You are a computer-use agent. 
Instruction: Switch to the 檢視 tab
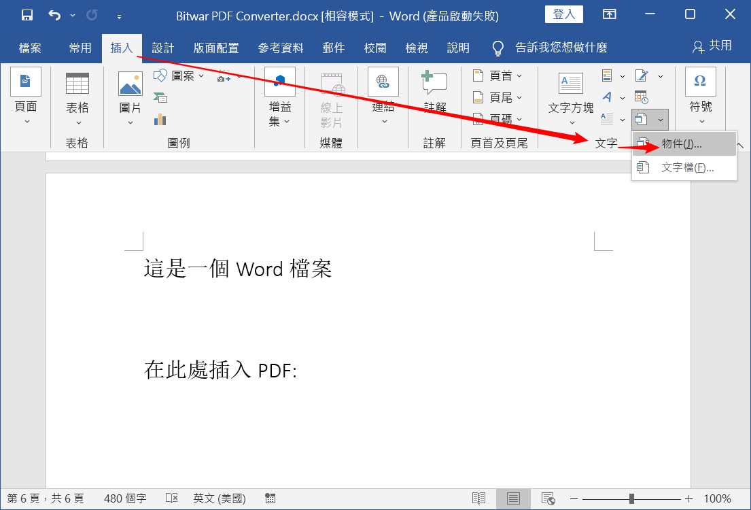point(416,48)
